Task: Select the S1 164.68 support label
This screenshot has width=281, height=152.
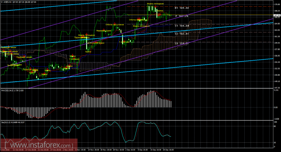Action: coord(182,26)
